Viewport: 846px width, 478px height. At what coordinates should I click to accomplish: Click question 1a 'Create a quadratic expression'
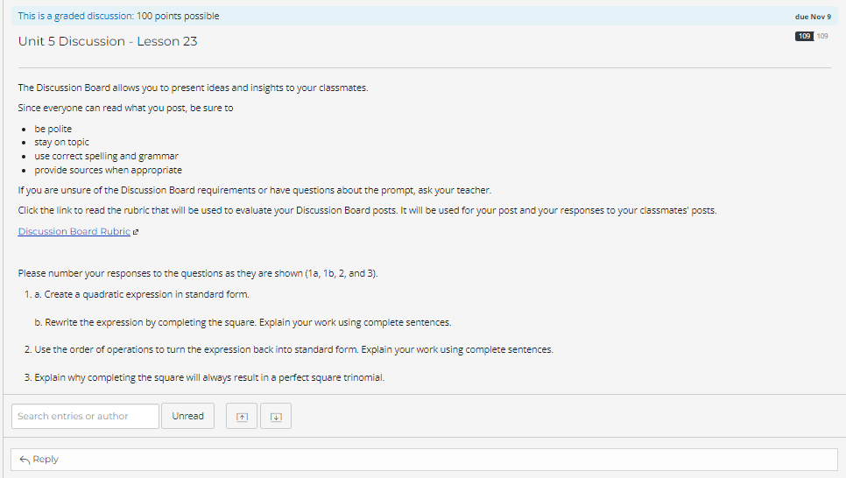142,294
